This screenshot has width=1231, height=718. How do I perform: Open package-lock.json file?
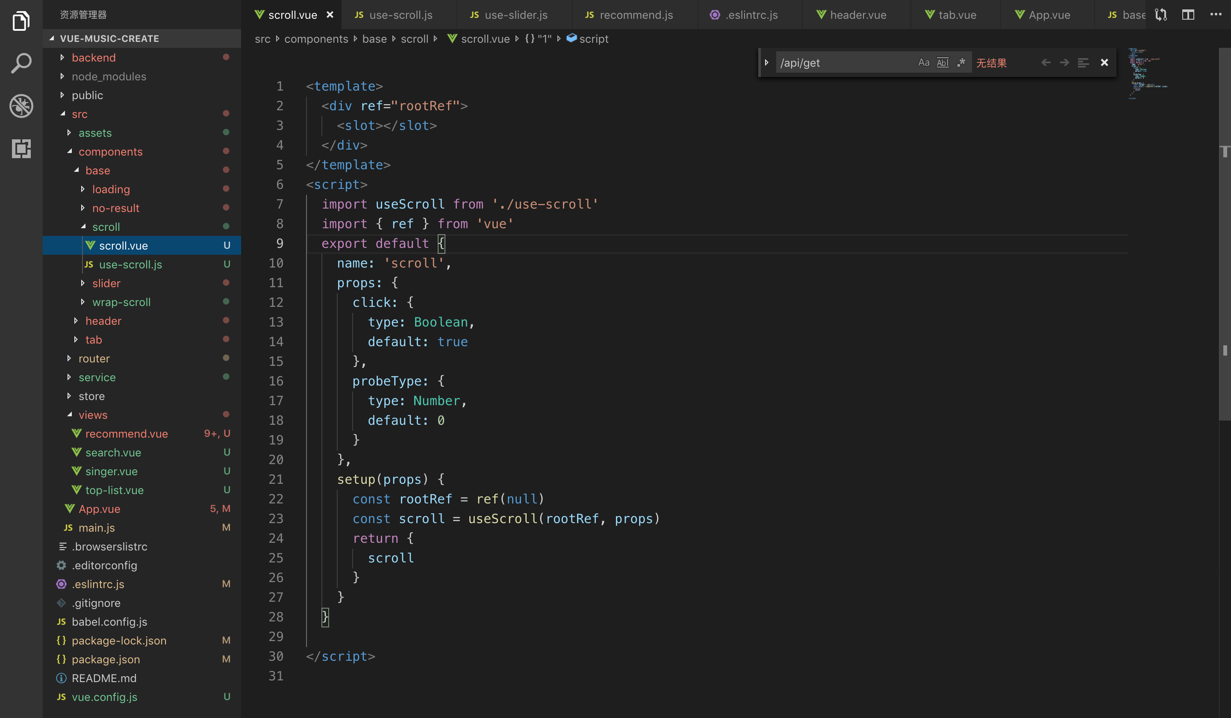(141, 640)
